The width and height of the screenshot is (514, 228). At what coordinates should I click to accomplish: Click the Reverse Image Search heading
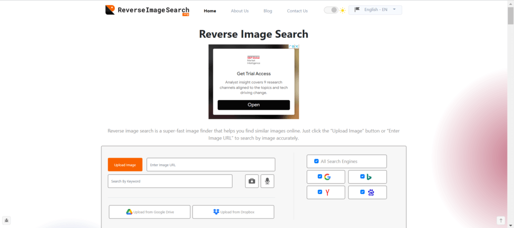point(253,34)
